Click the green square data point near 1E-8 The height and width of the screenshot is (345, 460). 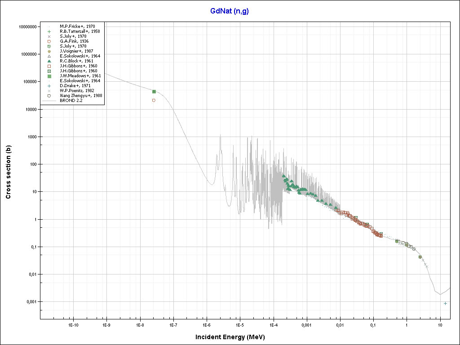coord(154,92)
